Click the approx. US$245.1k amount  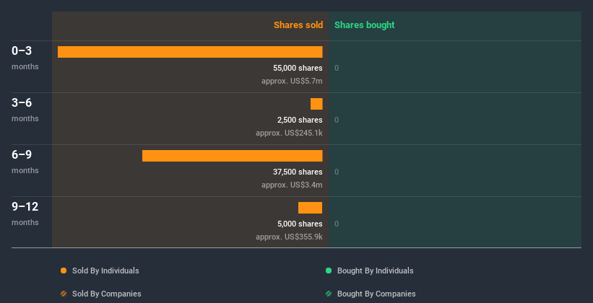pyautogui.click(x=289, y=133)
